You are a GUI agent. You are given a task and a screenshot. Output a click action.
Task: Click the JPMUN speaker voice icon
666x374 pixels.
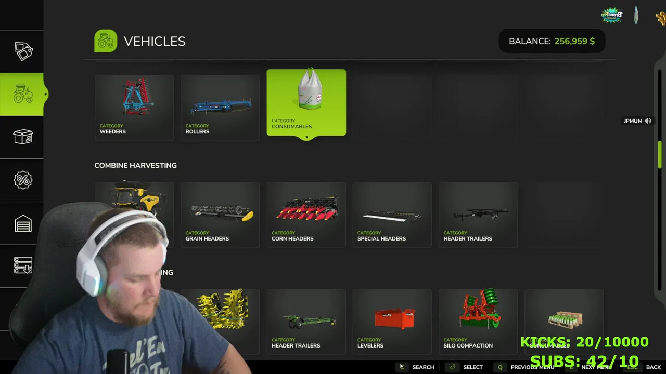click(x=648, y=121)
